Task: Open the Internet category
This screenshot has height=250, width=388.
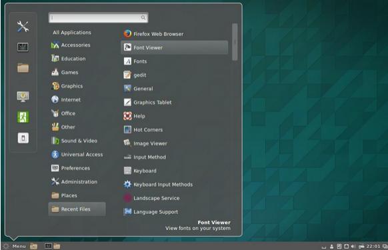Action: click(77, 100)
